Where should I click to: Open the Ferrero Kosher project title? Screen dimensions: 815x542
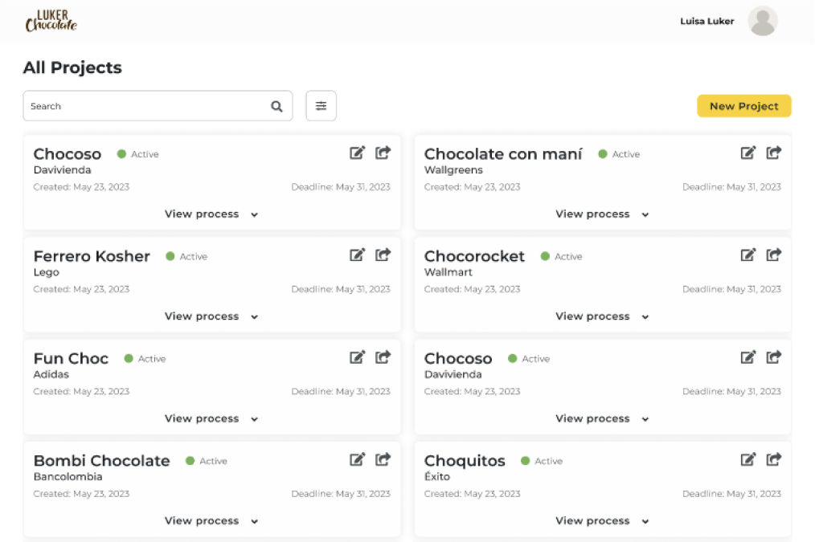click(92, 256)
